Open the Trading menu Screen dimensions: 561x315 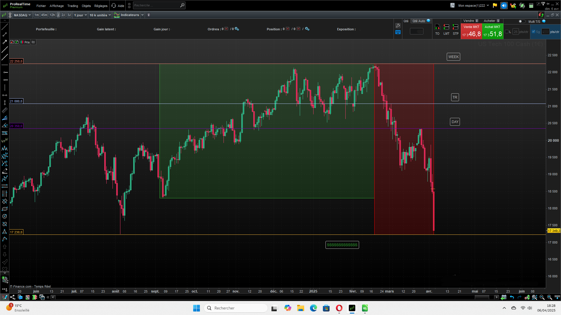click(x=72, y=6)
